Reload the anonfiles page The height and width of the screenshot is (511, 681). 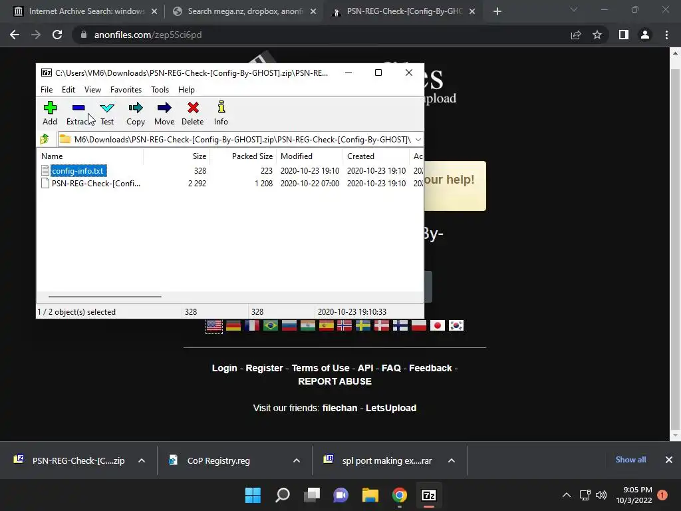click(x=57, y=35)
